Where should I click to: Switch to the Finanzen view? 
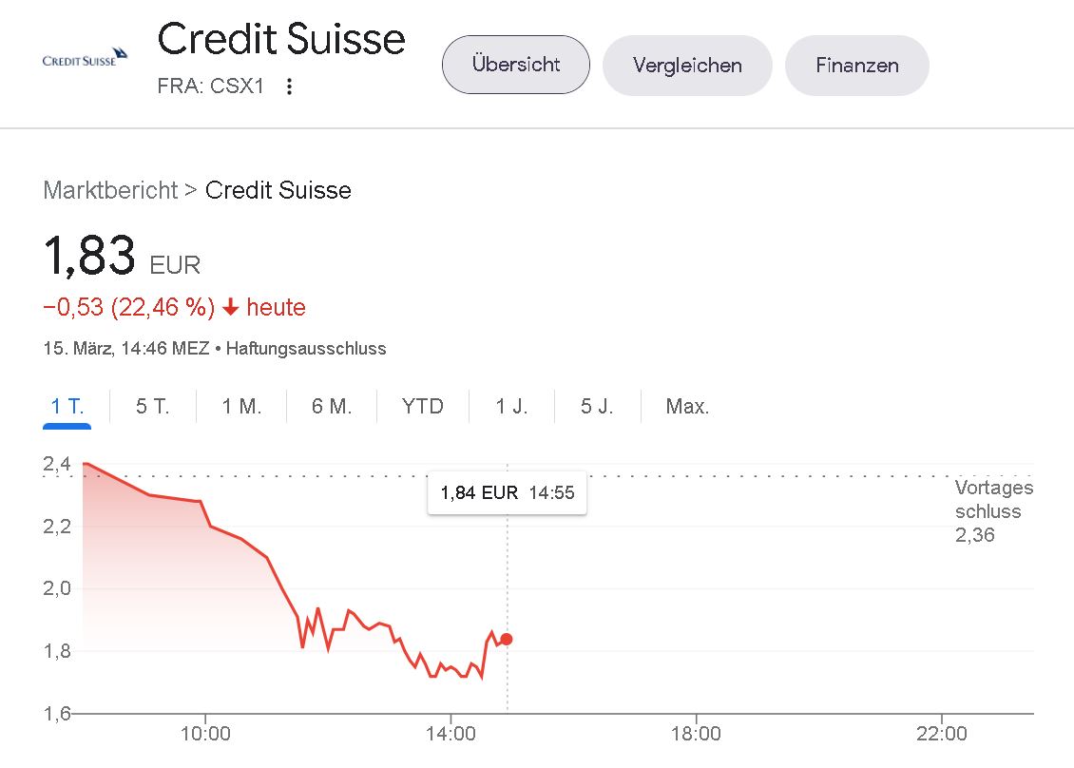click(x=857, y=65)
